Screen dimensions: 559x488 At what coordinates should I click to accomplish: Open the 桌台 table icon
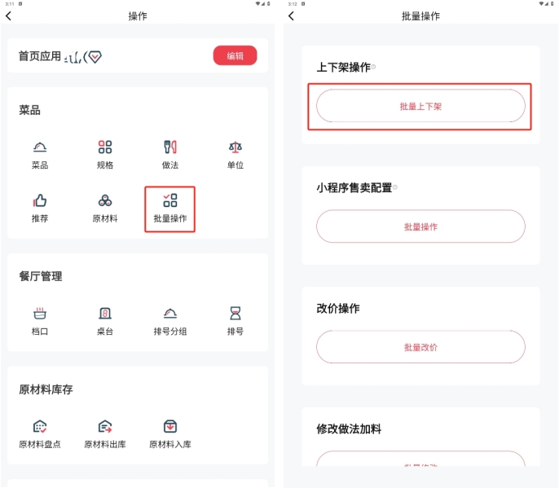(105, 314)
